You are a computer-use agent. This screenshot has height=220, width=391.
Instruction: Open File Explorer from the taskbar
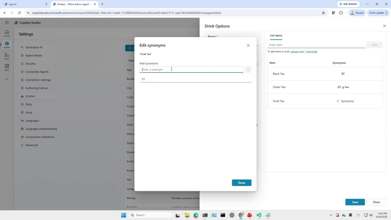coord(187,215)
